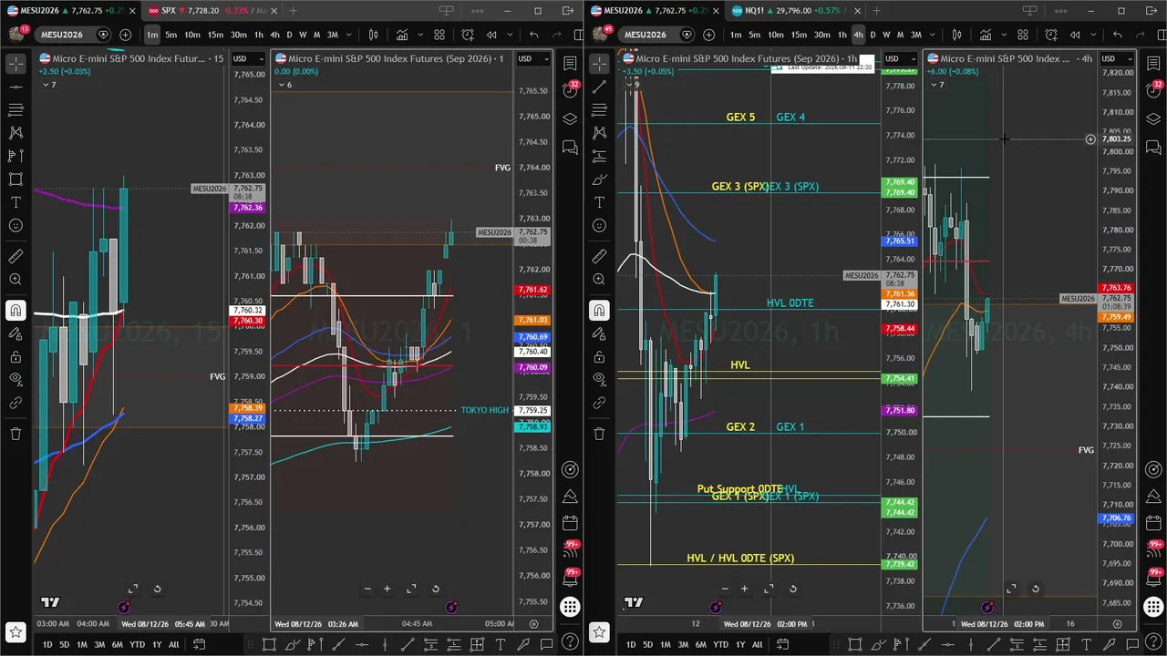Open indicators in left window toolbar
Viewport: 1167px width, 656px height.
401,35
